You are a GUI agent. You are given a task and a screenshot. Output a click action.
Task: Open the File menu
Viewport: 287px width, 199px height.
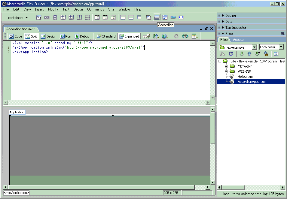click(x=6, y=9)
